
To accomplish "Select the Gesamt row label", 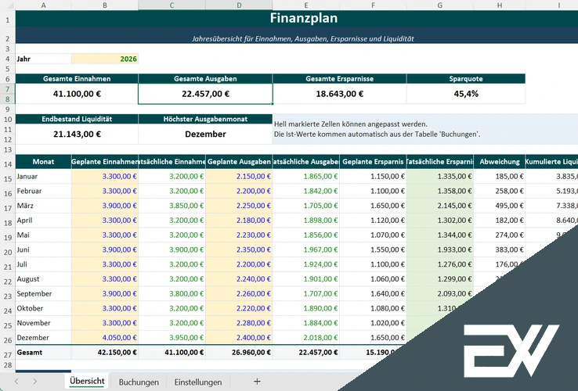I will (x=44, y=353).
